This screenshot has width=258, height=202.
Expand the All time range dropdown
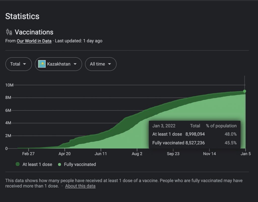[101, 64]
